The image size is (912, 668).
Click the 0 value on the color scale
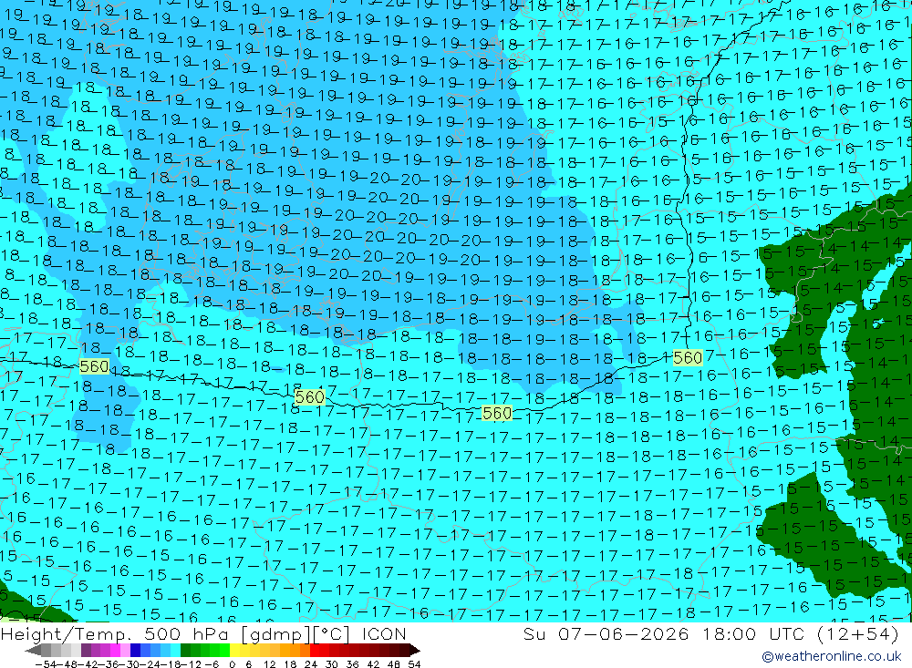coord(232,664)
